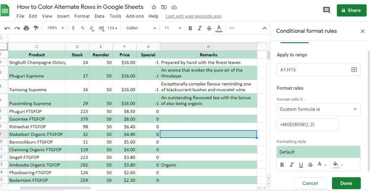
Task: Open the Custom formula is dropdown
Action: [x=319, y=110]
